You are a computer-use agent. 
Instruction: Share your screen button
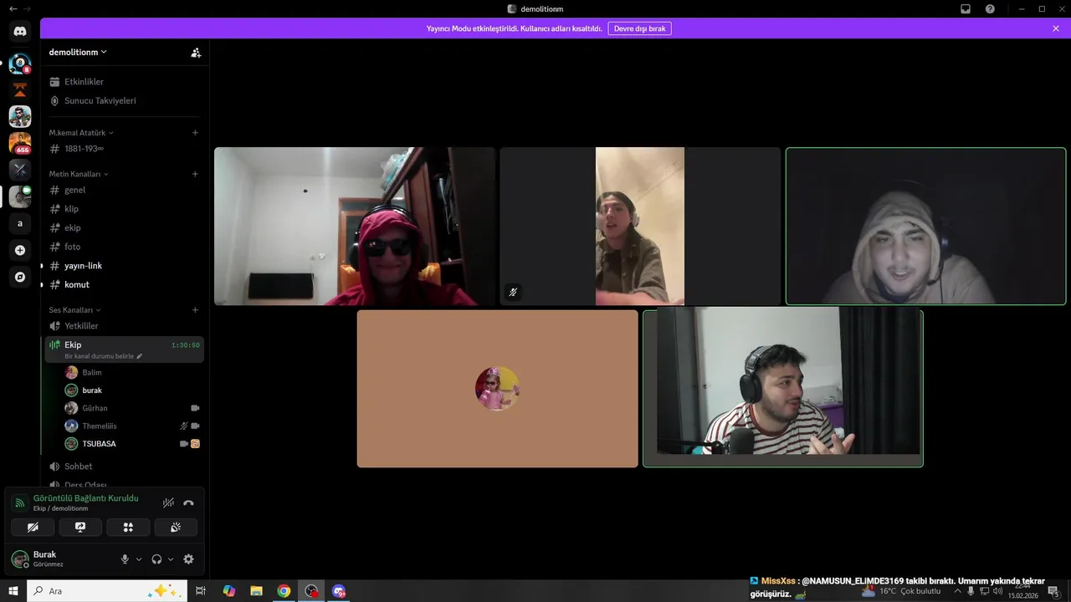coord(80,528)
